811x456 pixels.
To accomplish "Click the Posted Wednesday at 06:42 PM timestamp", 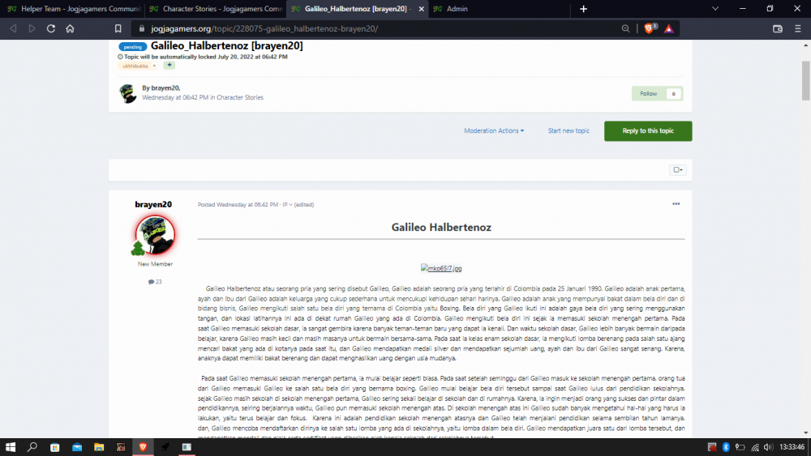I will [x=238, y=204].
